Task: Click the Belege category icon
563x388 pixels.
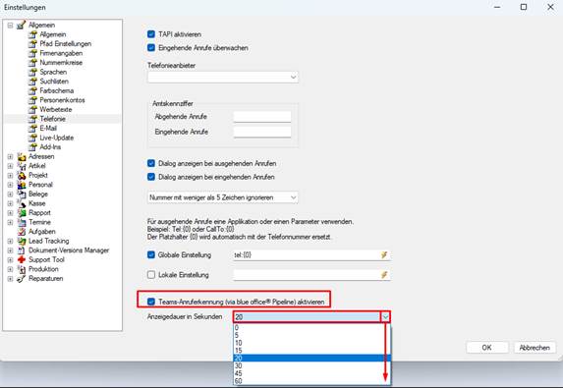Action: click(22, 194)
